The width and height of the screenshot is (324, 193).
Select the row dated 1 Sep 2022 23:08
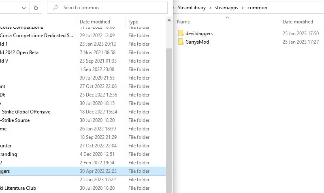(x=83, y=69)
